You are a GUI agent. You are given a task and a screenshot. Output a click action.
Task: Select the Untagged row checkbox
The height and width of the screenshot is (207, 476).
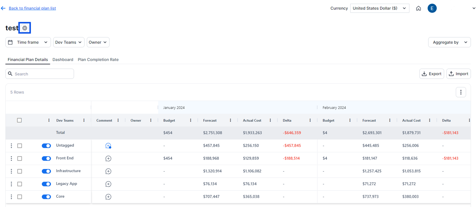point(20,146)
